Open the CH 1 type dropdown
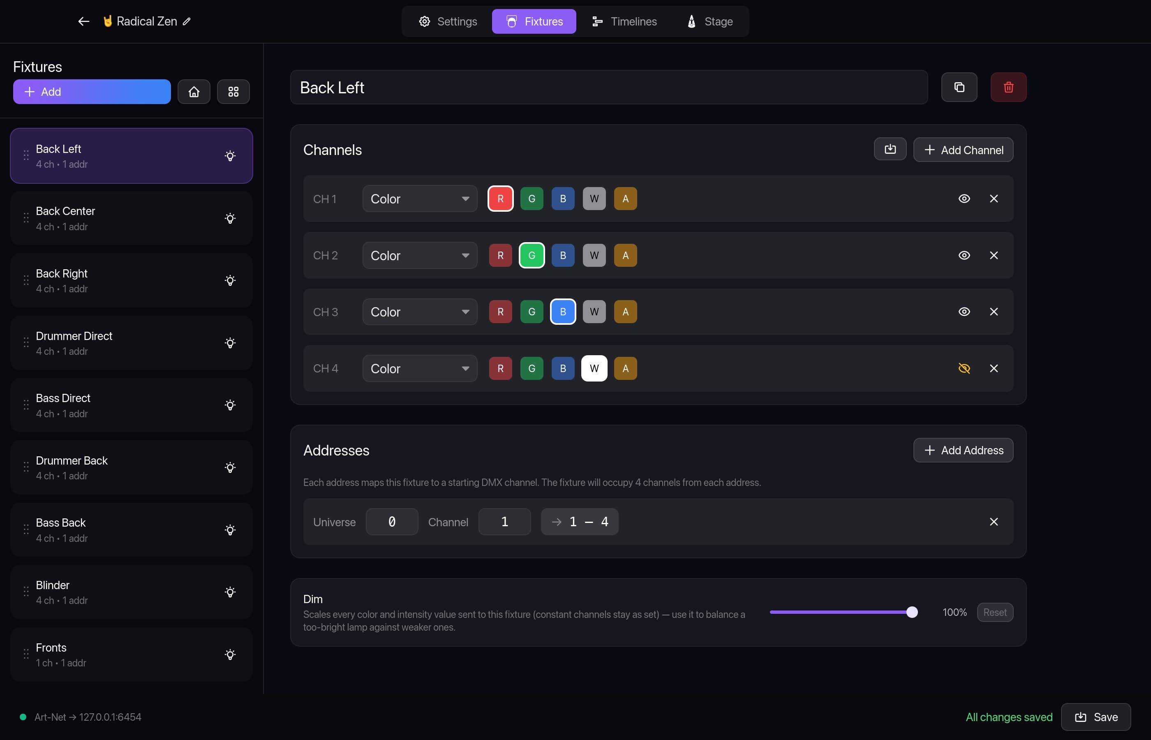The image size is (1151, 740). pyautogui.click(x=420, y=199)
